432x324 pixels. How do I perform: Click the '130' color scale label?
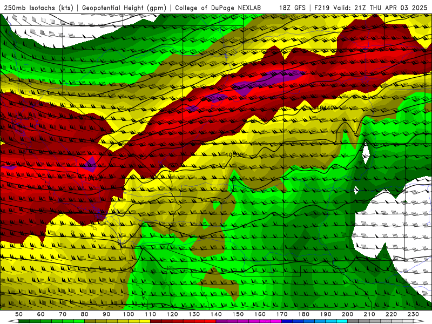tap(194, 314)
